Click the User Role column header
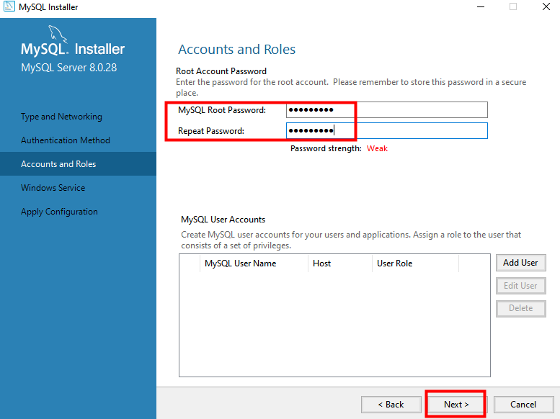Image resolution: width=560 pixels, height=419 pixels. click(415, 263)
